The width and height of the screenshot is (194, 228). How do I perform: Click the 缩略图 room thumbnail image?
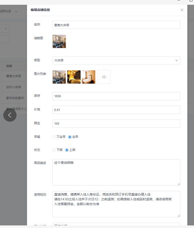click(x=59, y=41)
